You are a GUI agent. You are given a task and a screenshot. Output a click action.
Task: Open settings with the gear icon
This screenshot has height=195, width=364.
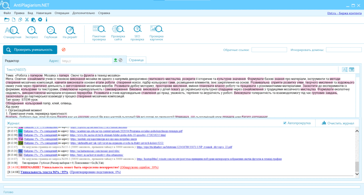40,20
